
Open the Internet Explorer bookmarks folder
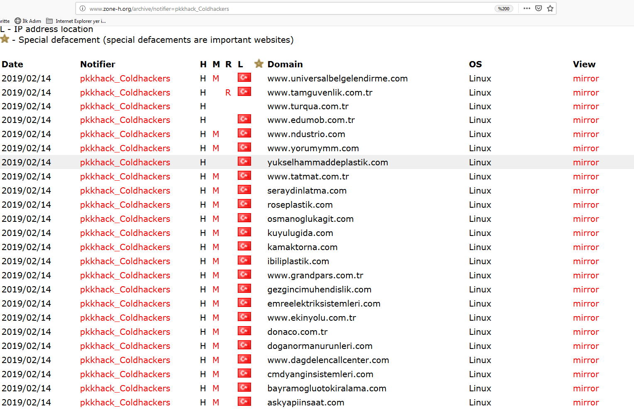76,21
